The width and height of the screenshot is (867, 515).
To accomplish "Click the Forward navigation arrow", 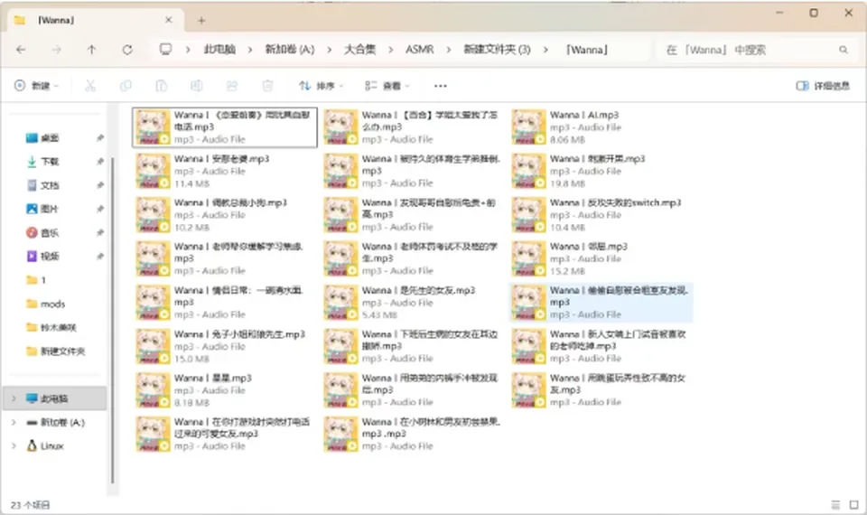I will [56, 50].
